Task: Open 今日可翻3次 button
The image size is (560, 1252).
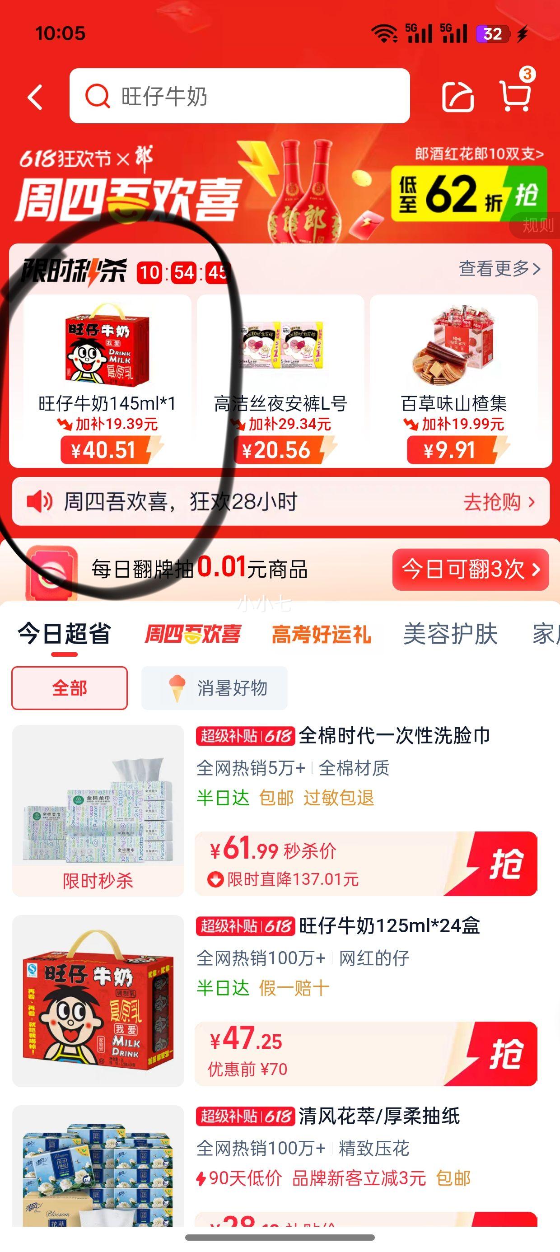Action: pos(471,569)
